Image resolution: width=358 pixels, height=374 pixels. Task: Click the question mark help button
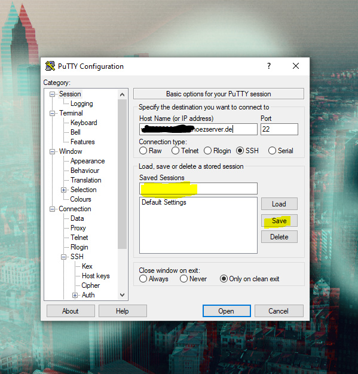pos(269,66)
